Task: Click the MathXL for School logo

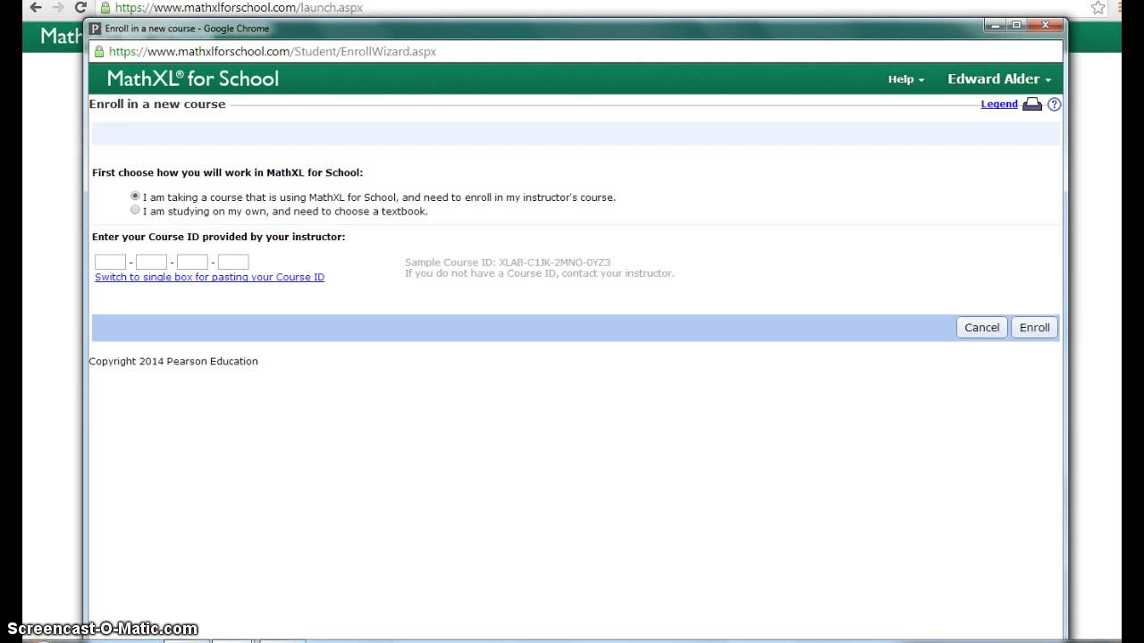Action: (x=193, y=79)
